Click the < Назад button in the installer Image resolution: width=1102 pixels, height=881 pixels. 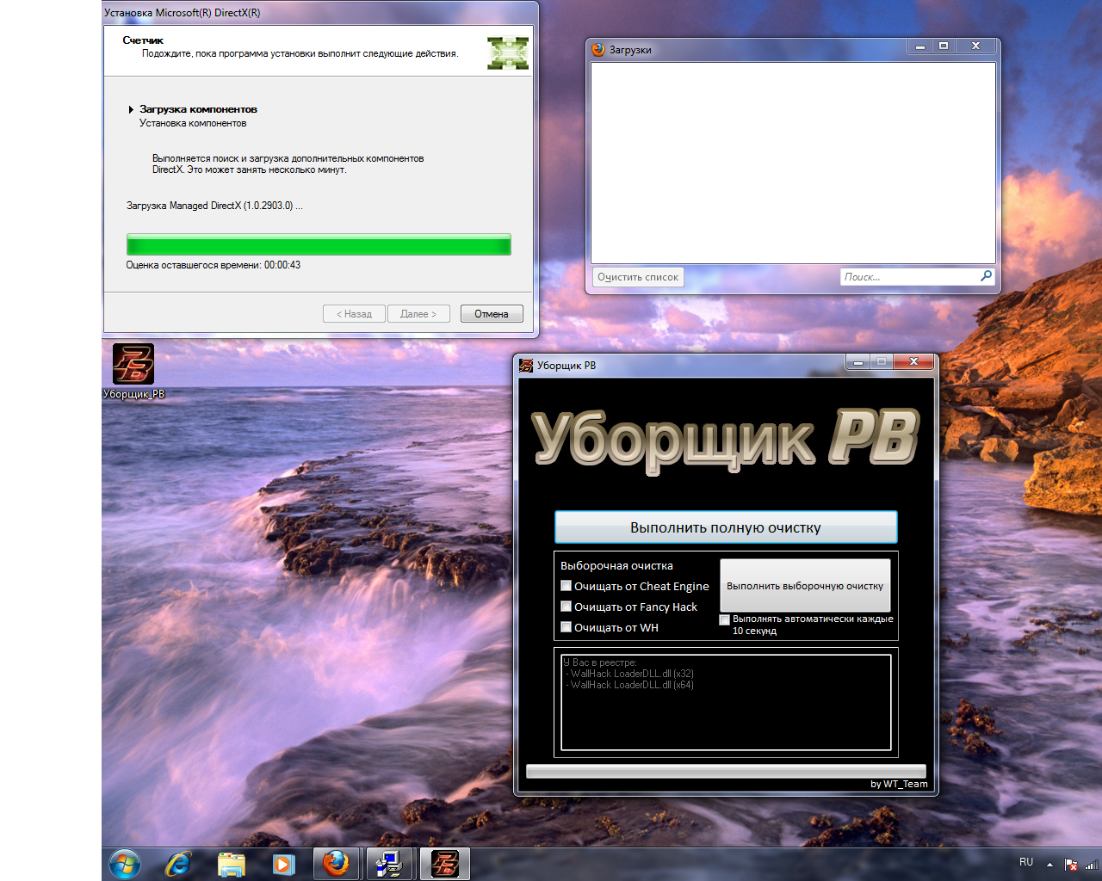tap(354, 314)
